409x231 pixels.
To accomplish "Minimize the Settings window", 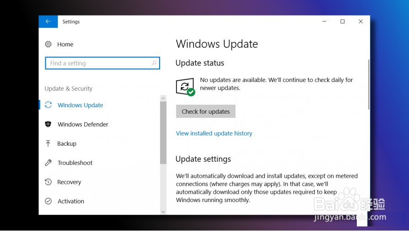I will [x=324, y=22].
